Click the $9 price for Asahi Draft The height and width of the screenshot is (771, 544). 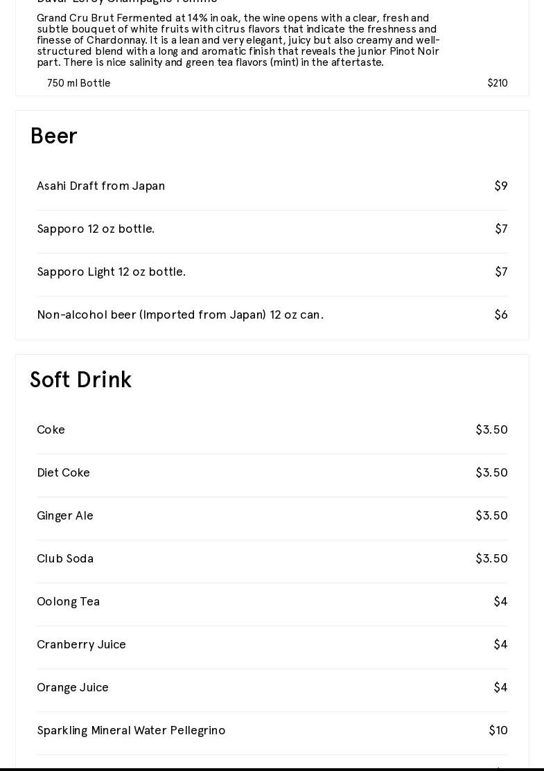click(x=501, y=186)
